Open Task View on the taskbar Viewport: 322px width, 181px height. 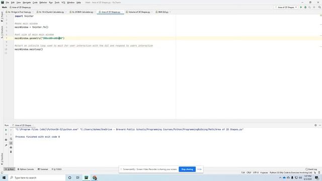(78, 177)
